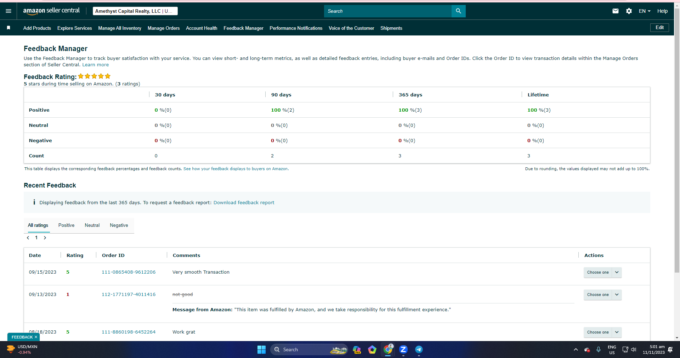Screen dimensions: 680x358
Task: Open the hamburger navigation menu
Action: [x=8, y=11]
